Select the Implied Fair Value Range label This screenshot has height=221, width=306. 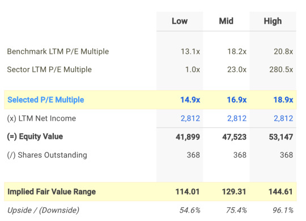tap(52, 192)
